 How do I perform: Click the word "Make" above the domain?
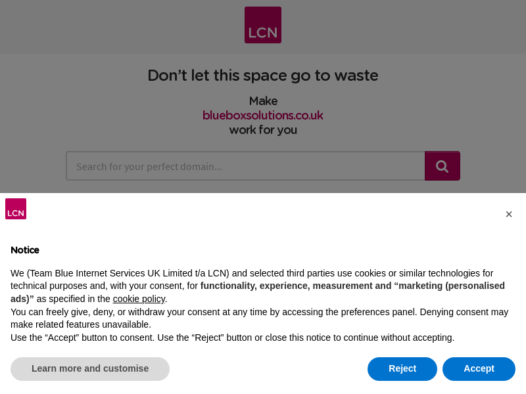tap(263, 101)
